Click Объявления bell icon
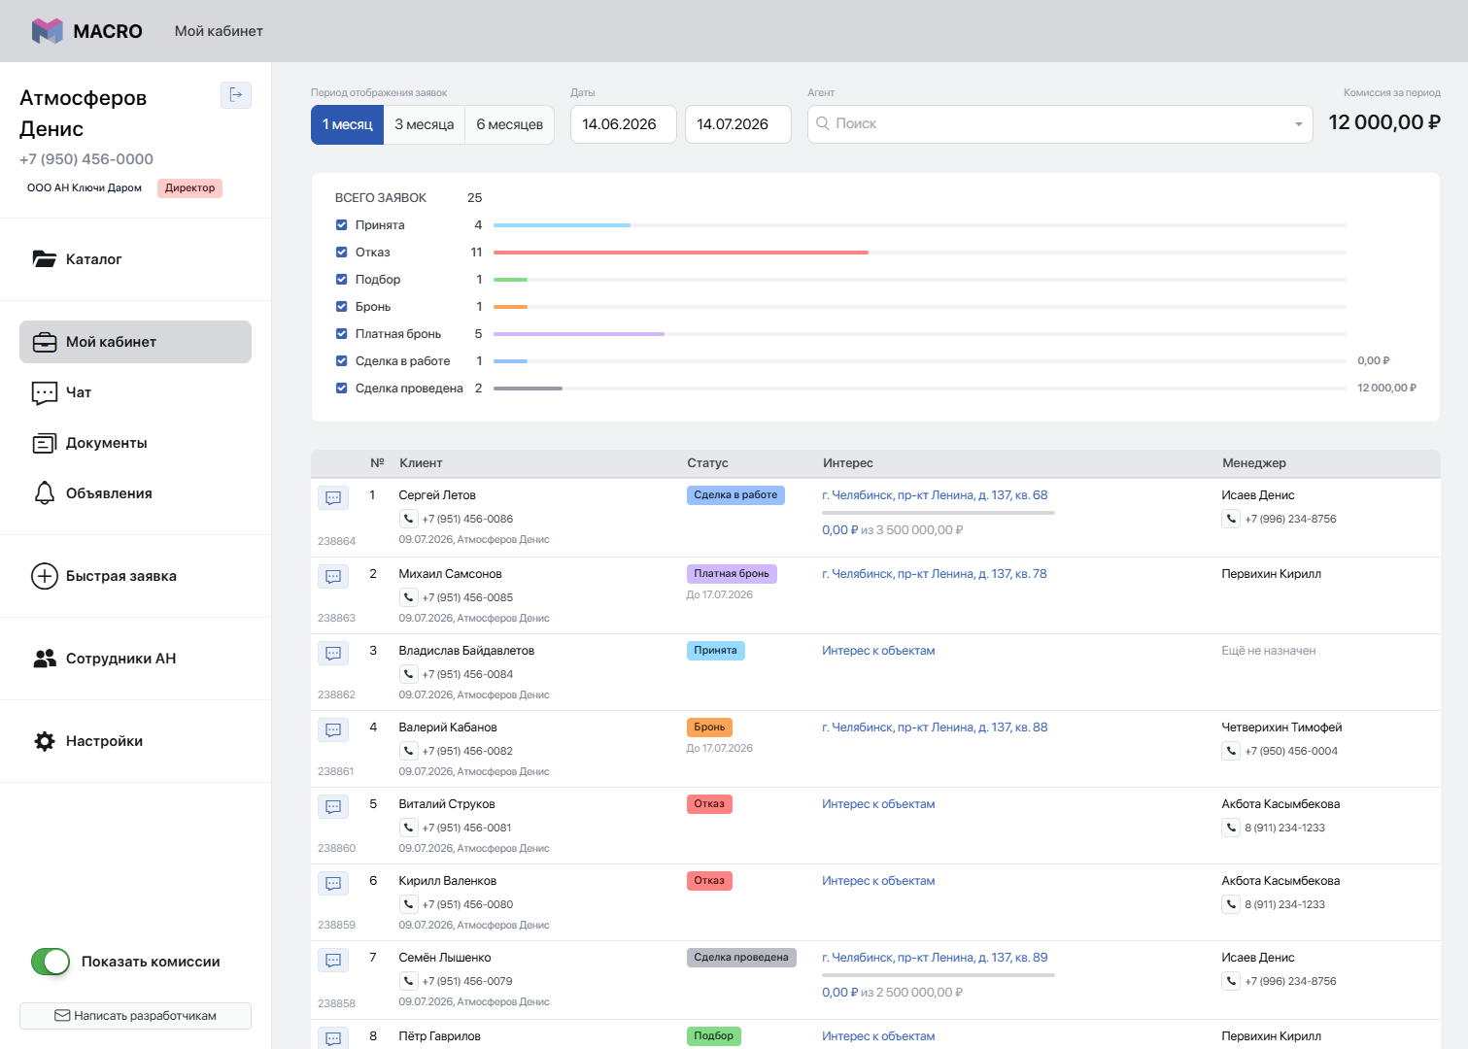Image resolution: width=1468 pixels, height=1049 pixels. (45, 493)
